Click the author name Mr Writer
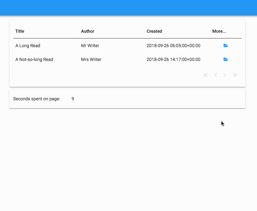This screenshot has height=211, width=257. pyautogui.click(x=90, y=46)
